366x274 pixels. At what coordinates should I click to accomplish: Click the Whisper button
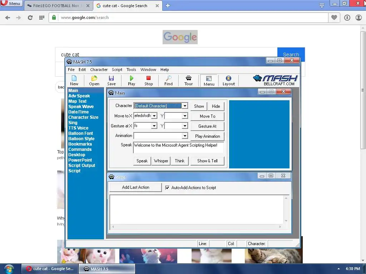coord(161,161)
